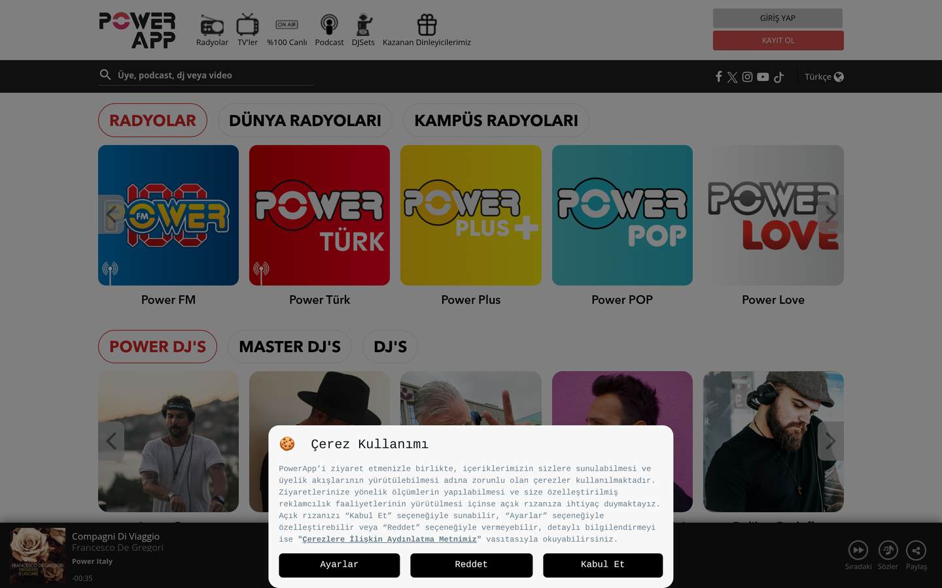Viewport: 942px width, 588px height.
Task: Open Çerezlere İlişkin Aydınlatma Metnimiz link
Action: (x=389, y=540)
